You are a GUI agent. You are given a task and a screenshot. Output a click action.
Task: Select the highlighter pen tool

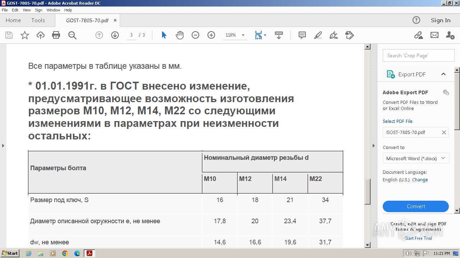point(318,35)
